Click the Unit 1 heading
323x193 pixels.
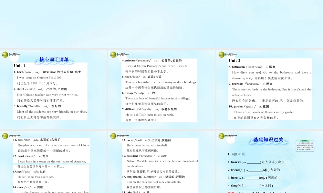(19, 66)
